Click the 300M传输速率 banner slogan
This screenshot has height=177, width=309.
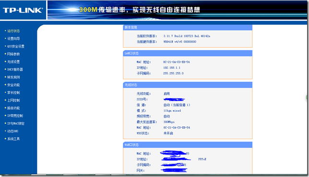tap(140, 10)
